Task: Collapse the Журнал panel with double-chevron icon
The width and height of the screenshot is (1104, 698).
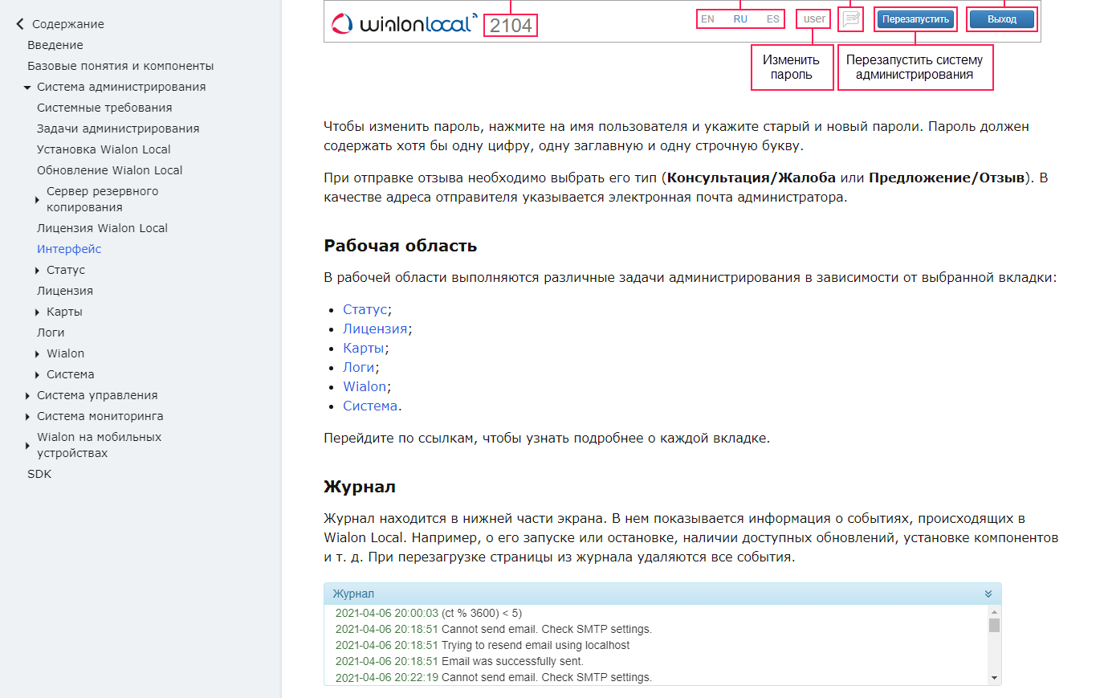Action: [x=988, y=594]
